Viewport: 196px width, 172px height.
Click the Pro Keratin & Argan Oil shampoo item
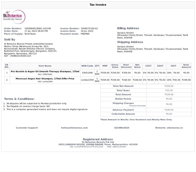click(x=45, y=72)
